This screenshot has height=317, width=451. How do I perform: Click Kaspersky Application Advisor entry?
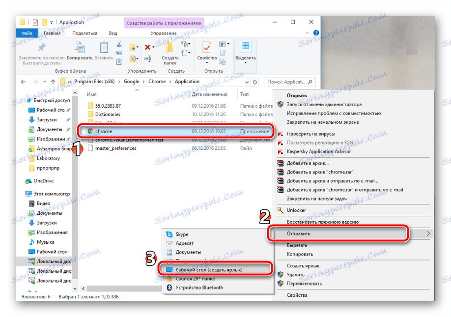pyautogui.click(x=353, y=151)
